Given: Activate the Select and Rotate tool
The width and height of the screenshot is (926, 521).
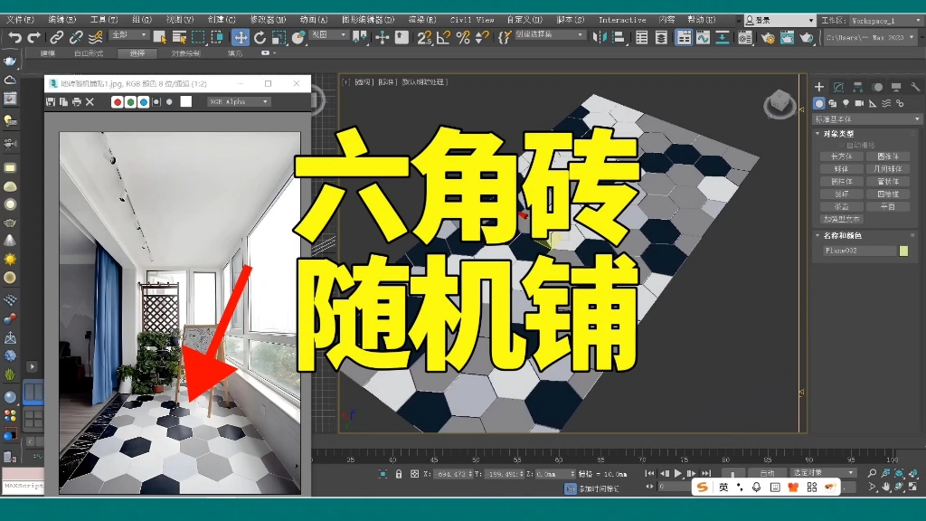Looking at the screenshot, I should point(260,39).
